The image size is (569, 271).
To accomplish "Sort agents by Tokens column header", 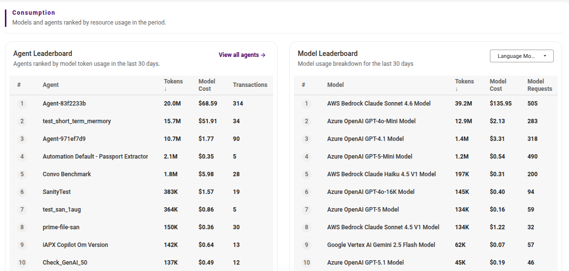I will (173, 84).
